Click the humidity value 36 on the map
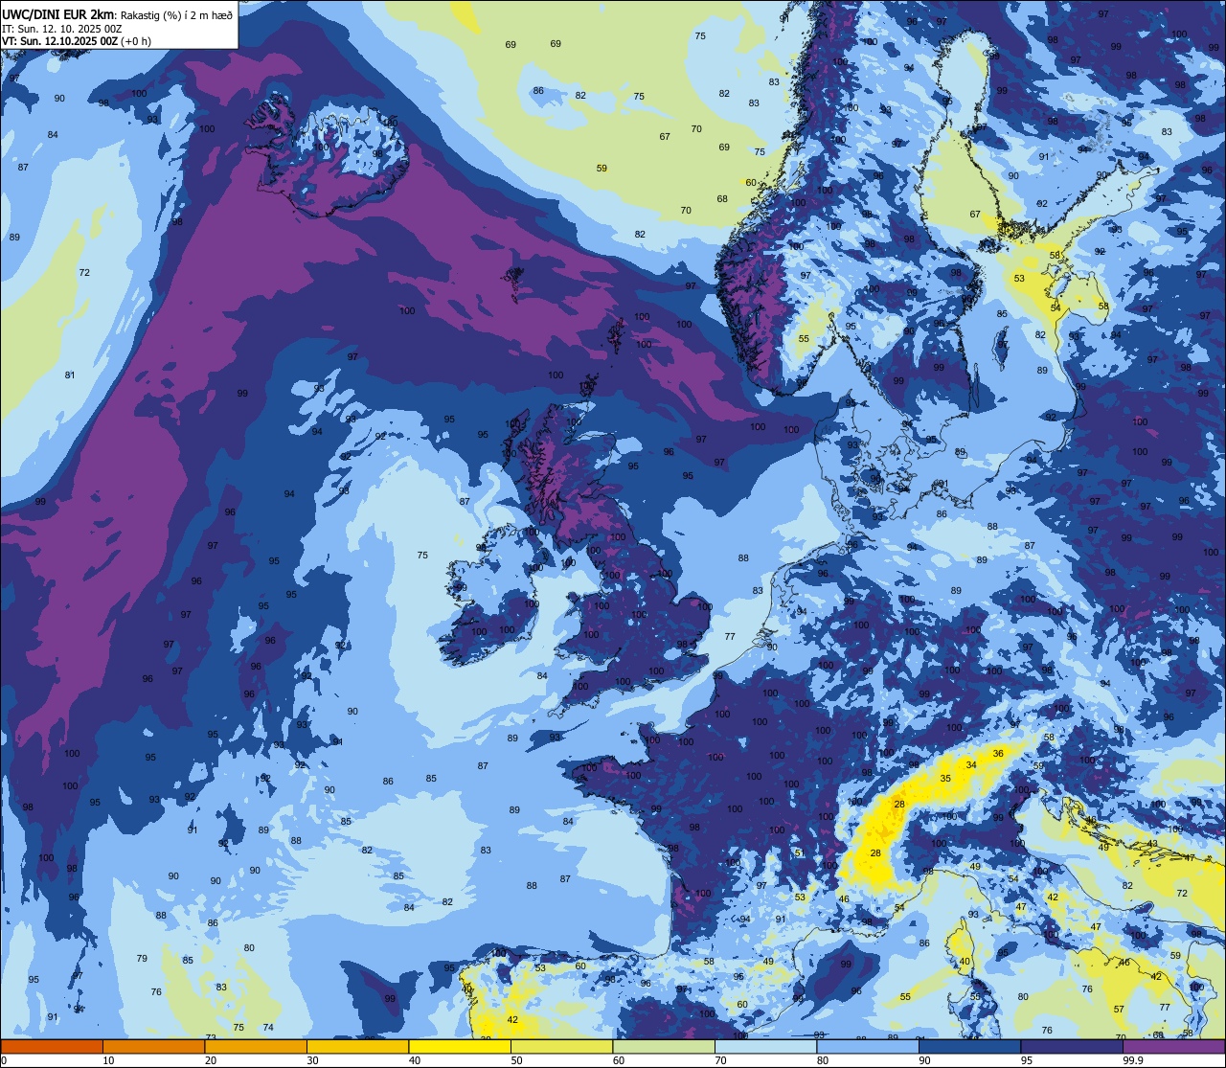Image resolution: width=1226 pixels, height=1068 pixels. pos(998,753)
